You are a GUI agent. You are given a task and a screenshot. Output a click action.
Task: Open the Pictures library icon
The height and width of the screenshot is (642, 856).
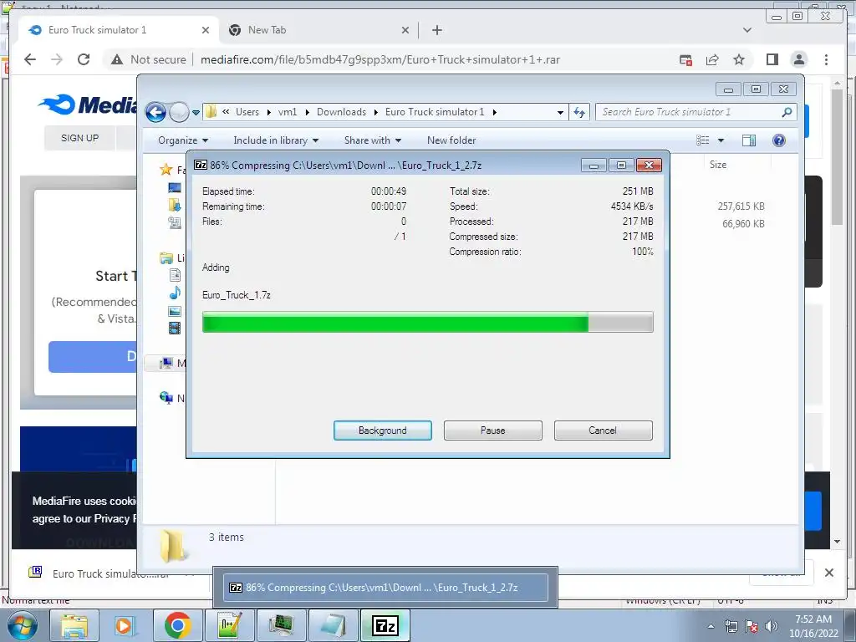[175, 311]
